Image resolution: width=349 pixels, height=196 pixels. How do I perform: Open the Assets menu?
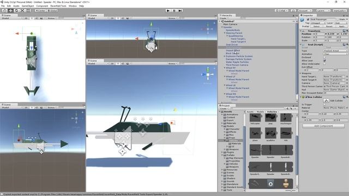click(16, 6)
